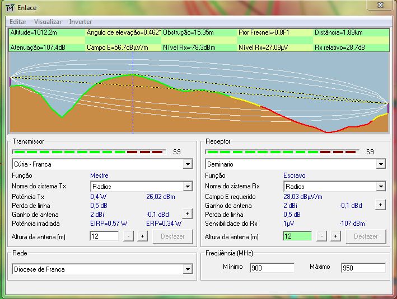Click the EIRP=0,57 W value
This screenshot has width=397, height=299.
[109, 224]
